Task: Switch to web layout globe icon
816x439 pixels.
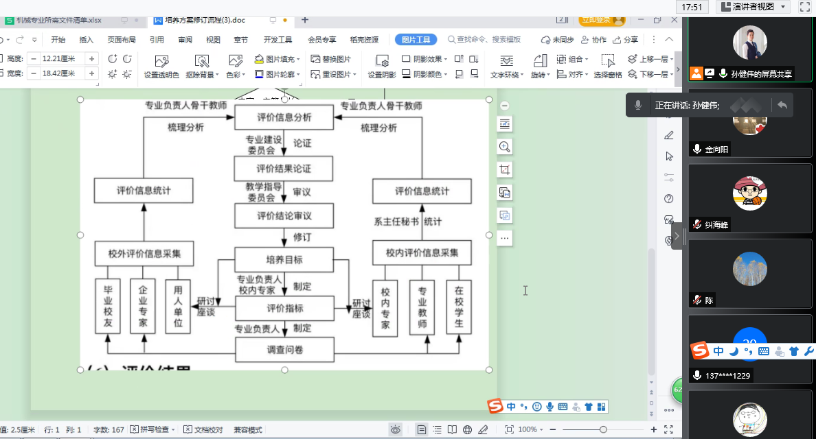Action: click(x=467, y=429)
